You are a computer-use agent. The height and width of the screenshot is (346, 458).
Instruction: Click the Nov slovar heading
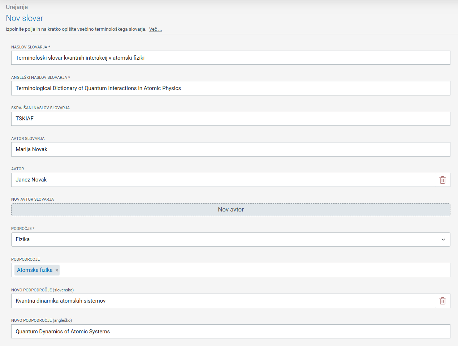[25, 18]
